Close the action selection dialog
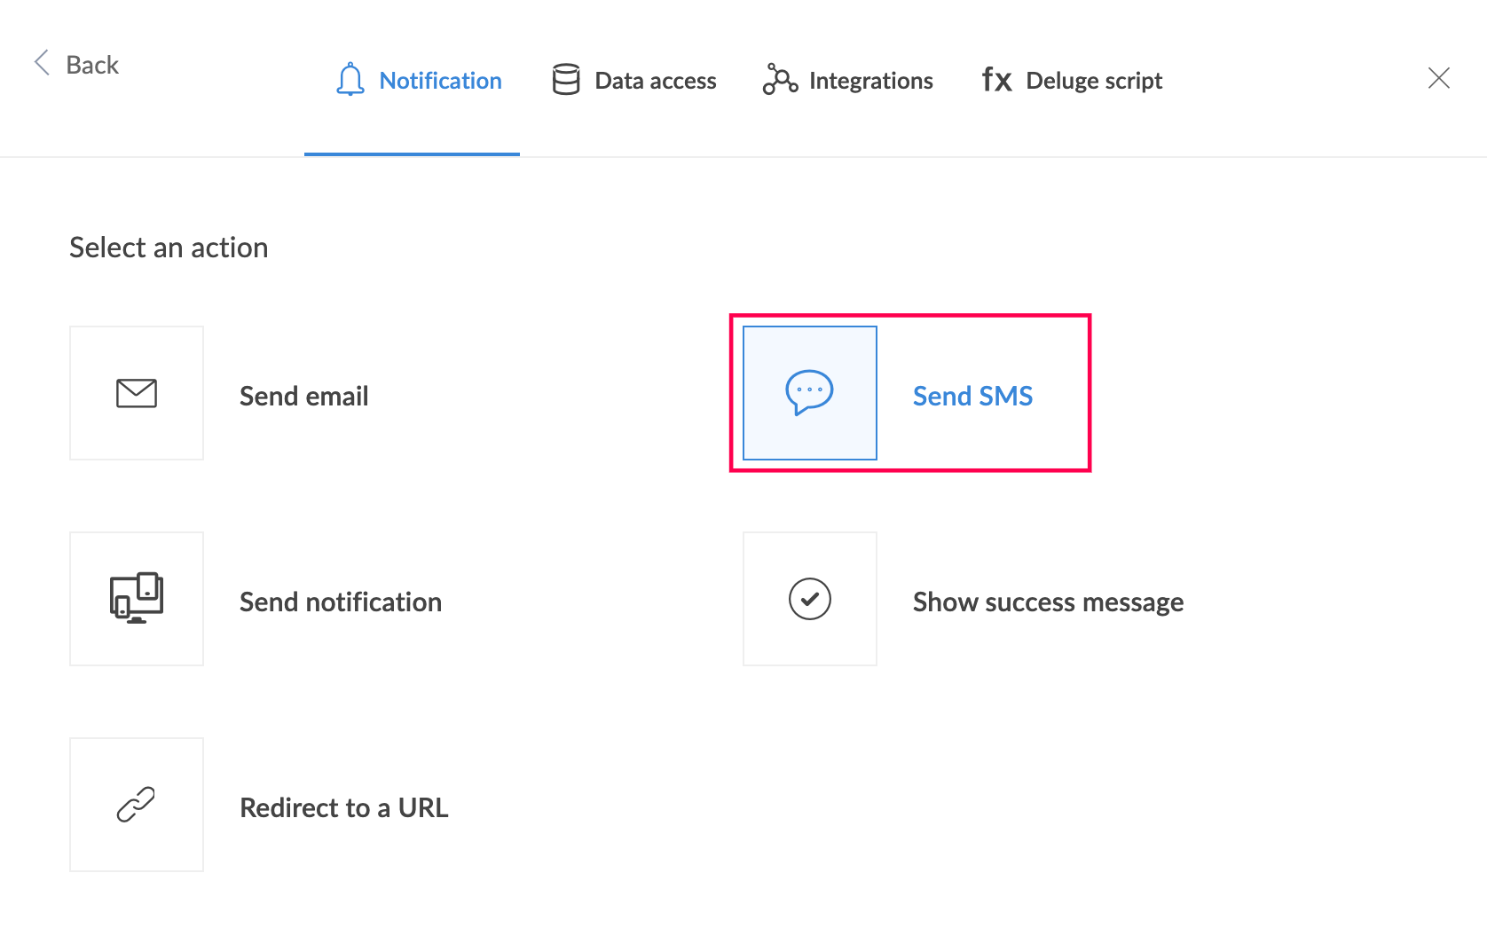Viewport: 1487px width, 944px height. coord(1439,78)
